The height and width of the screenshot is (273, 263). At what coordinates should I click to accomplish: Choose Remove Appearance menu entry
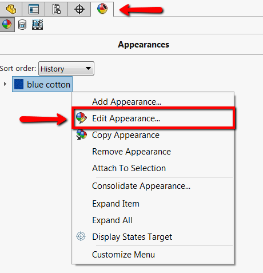pyautogui.click(x=153, y=152)
